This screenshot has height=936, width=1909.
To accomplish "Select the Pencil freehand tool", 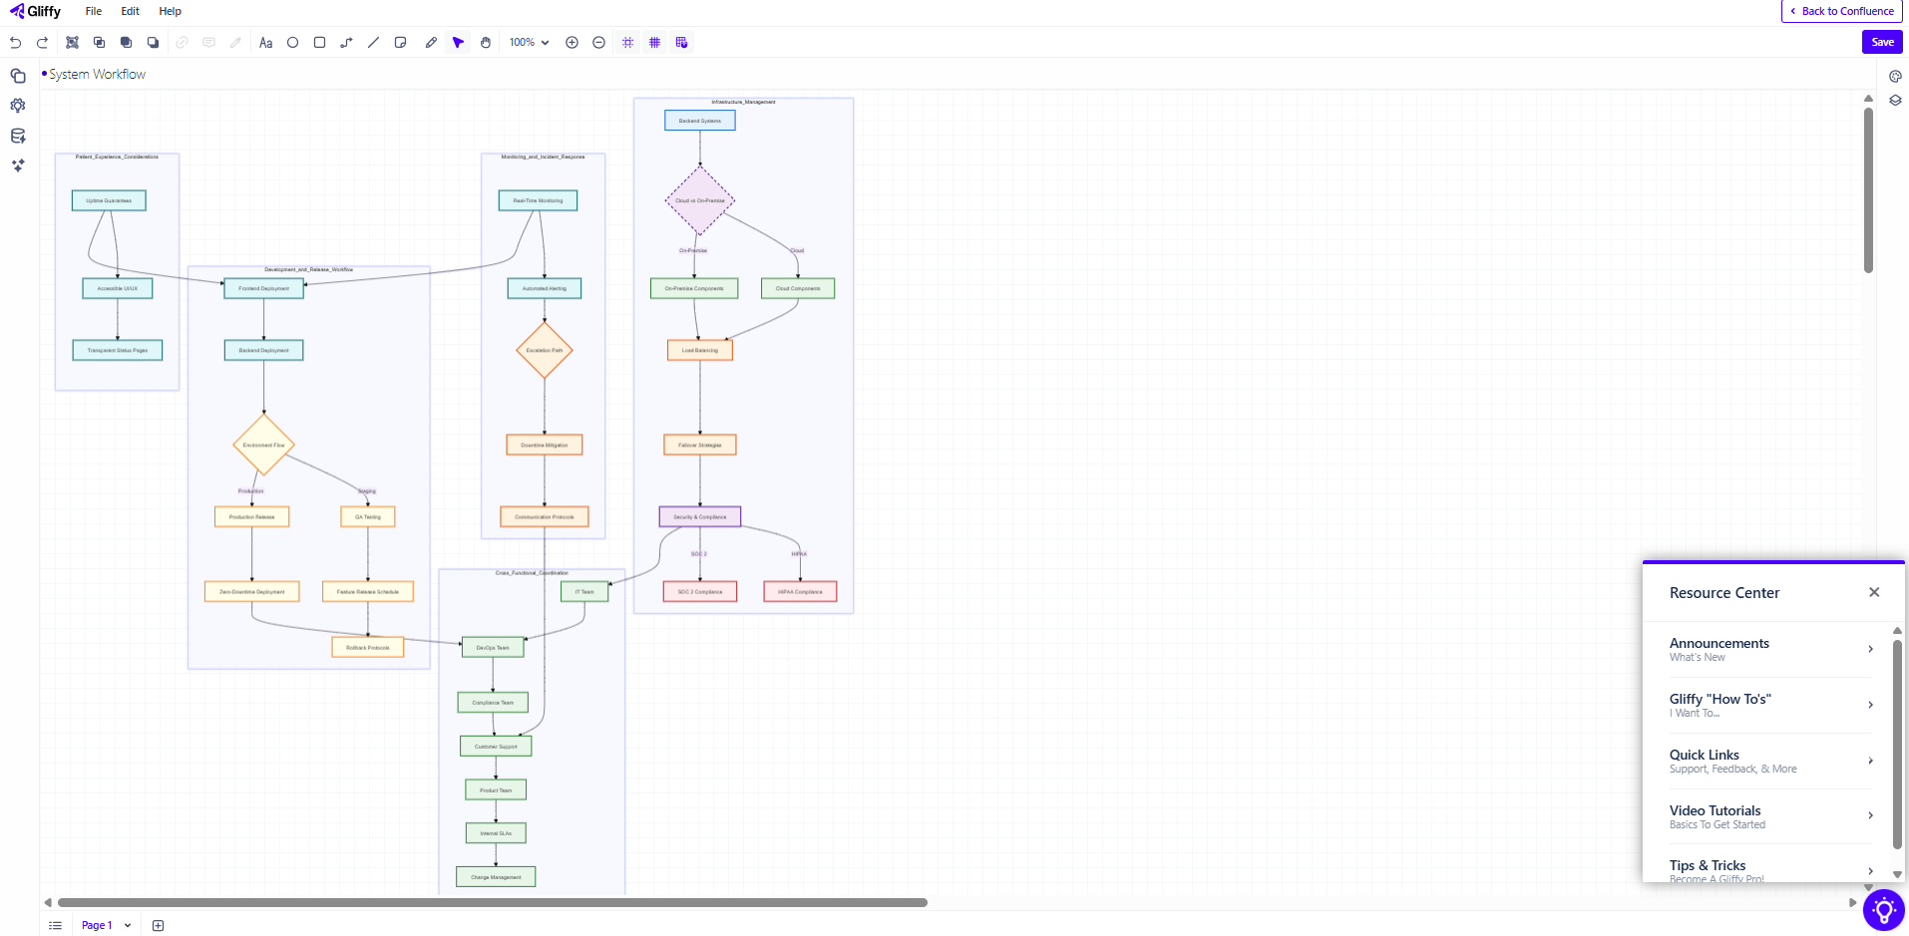I will click(x=431, y=43).
